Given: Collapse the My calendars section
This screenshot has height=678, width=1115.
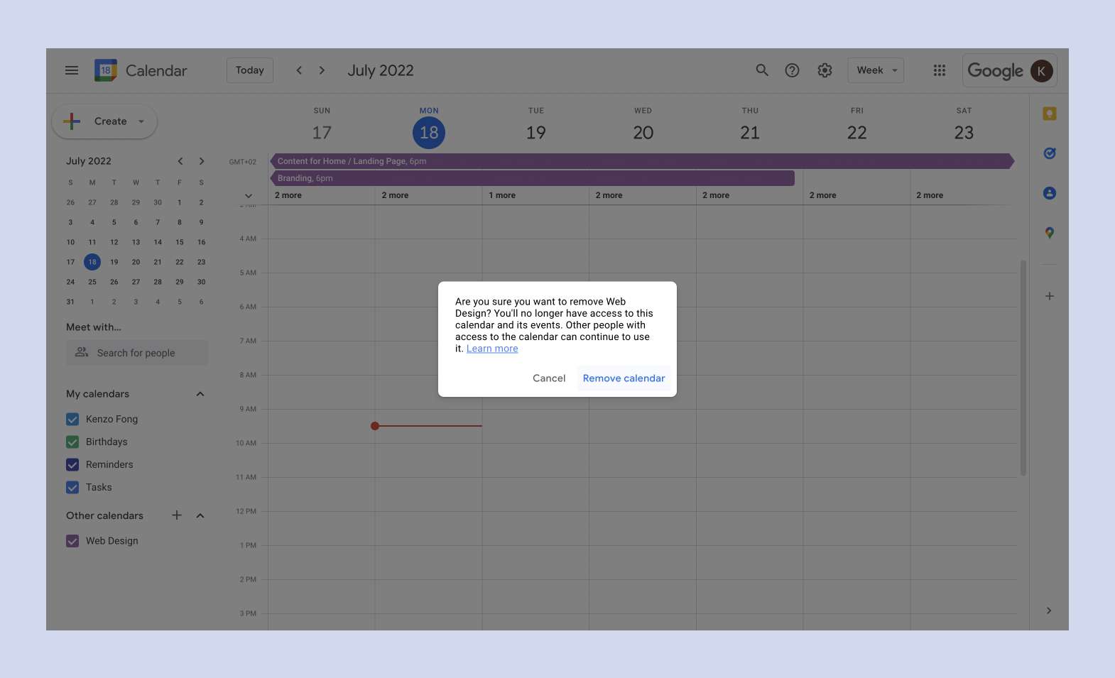Looking at the screenshot, I should [x=200, y=394].
